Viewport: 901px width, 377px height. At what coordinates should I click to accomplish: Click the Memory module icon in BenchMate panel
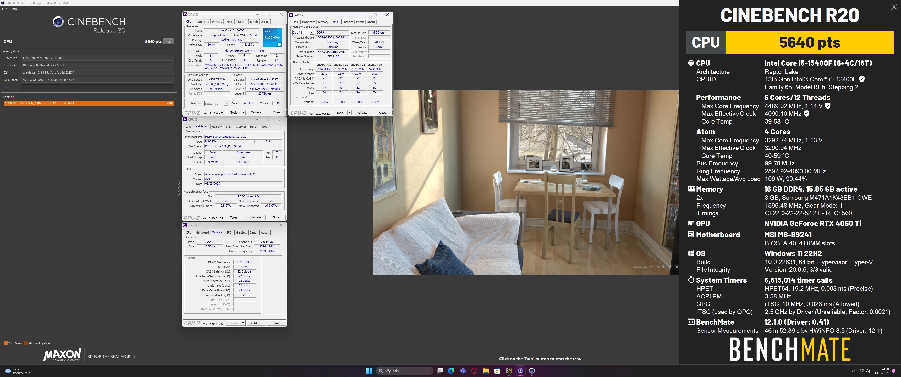(691, 189)
